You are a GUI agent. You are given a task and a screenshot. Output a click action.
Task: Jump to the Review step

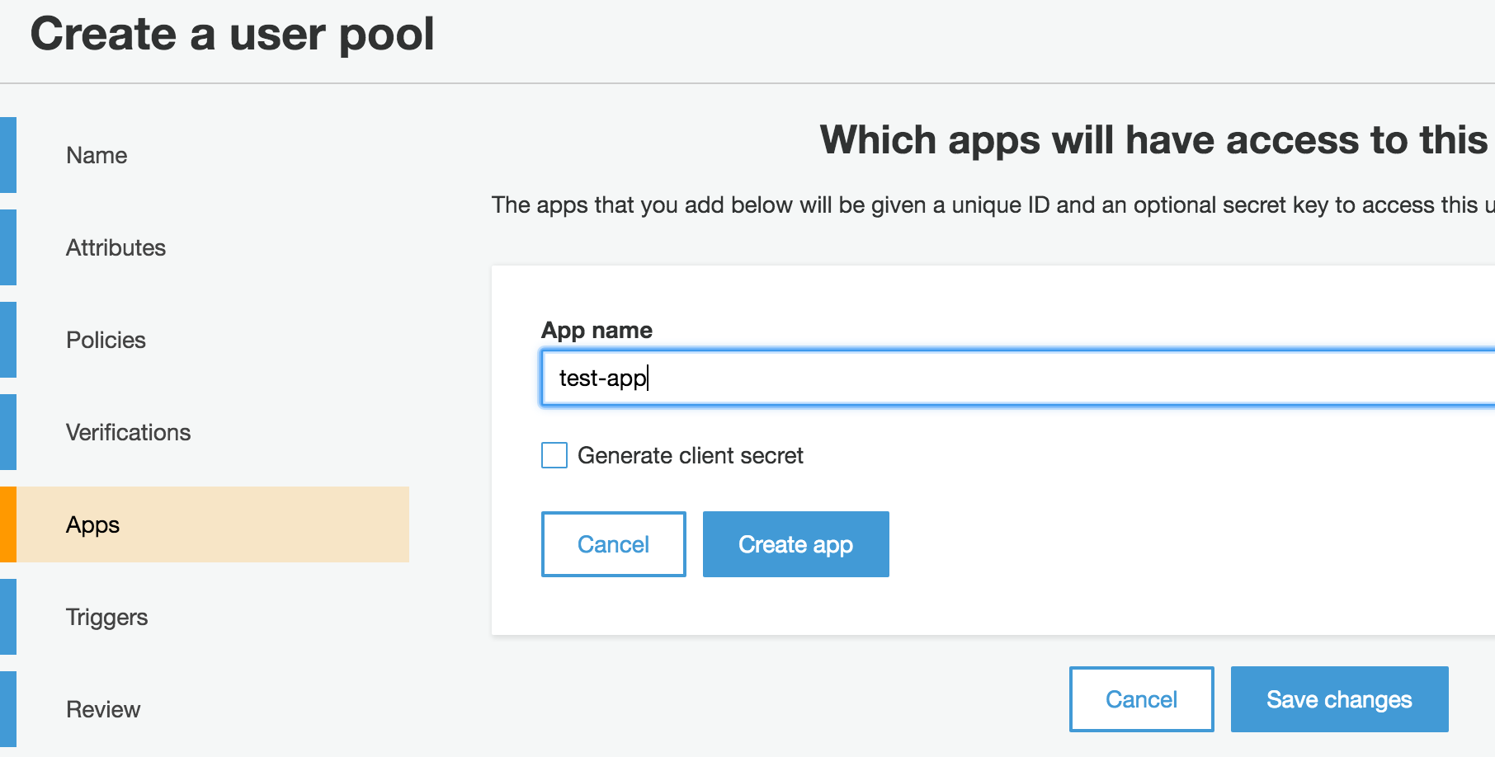click(103, 708)
